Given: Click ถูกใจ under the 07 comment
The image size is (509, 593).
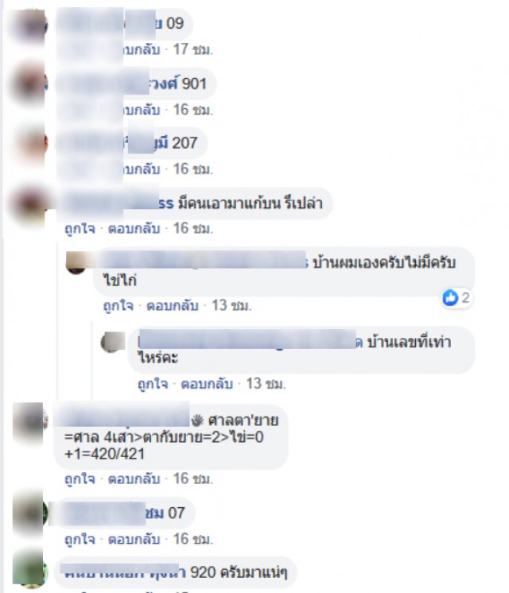Looking at the screenshot, I should pos(80,539).
